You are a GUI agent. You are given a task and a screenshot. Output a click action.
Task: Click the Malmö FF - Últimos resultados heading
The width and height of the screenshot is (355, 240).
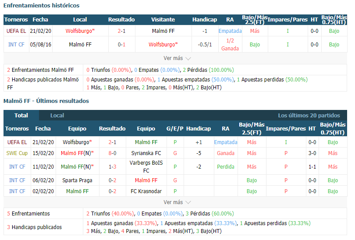46,101
